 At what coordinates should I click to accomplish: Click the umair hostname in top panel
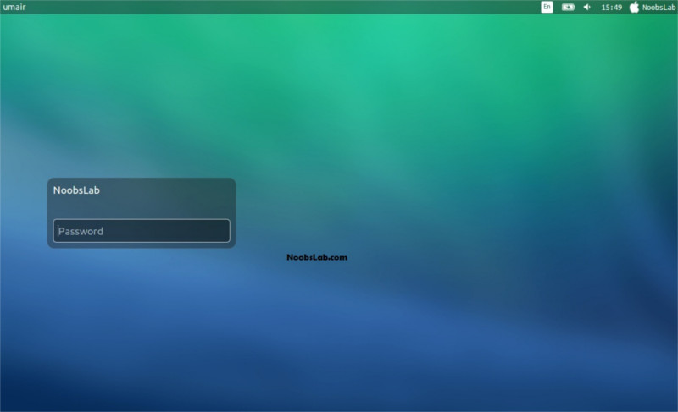tap(15, 7)
